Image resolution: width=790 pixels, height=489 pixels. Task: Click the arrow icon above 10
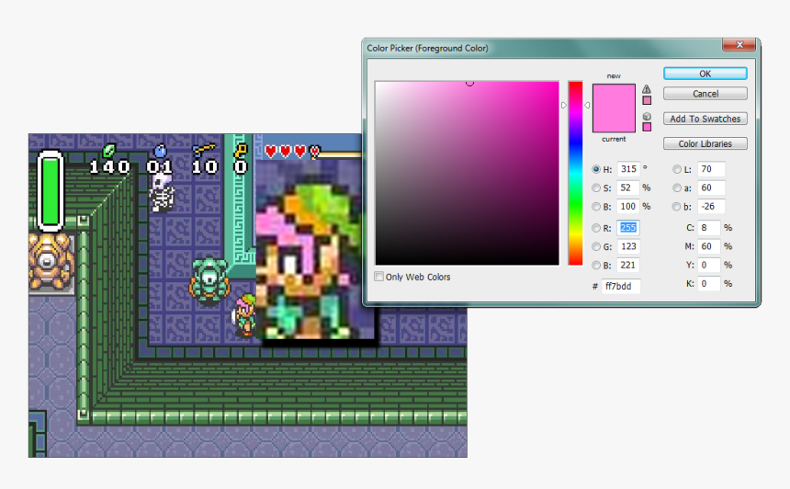[x=204, y=150]
